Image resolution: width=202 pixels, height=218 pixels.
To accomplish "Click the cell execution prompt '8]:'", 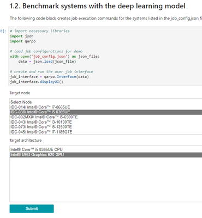I will pyautogui.click(x=3, y=31).
